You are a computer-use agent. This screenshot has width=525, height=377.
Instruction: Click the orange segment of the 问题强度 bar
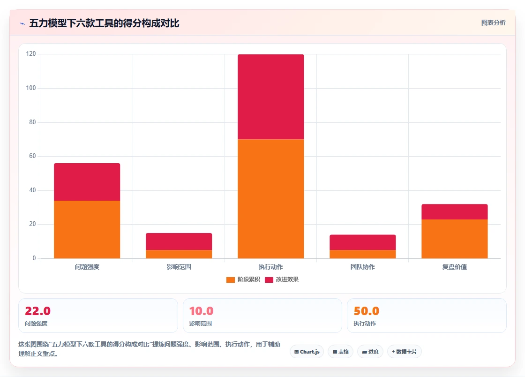click(x=87, y=229)
